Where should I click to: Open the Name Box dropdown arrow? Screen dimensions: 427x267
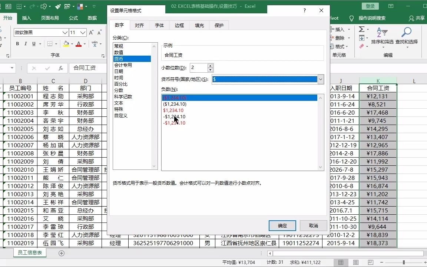pyautogui.click(x=12, y=68)
